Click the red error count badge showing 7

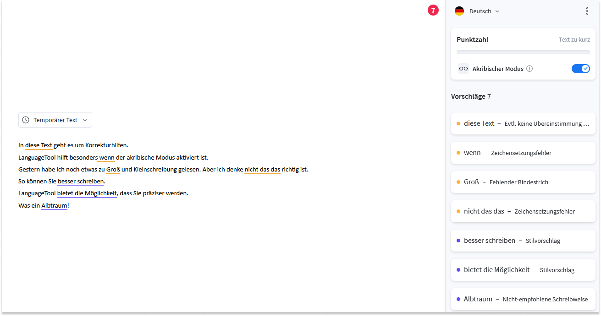point(433,10)
